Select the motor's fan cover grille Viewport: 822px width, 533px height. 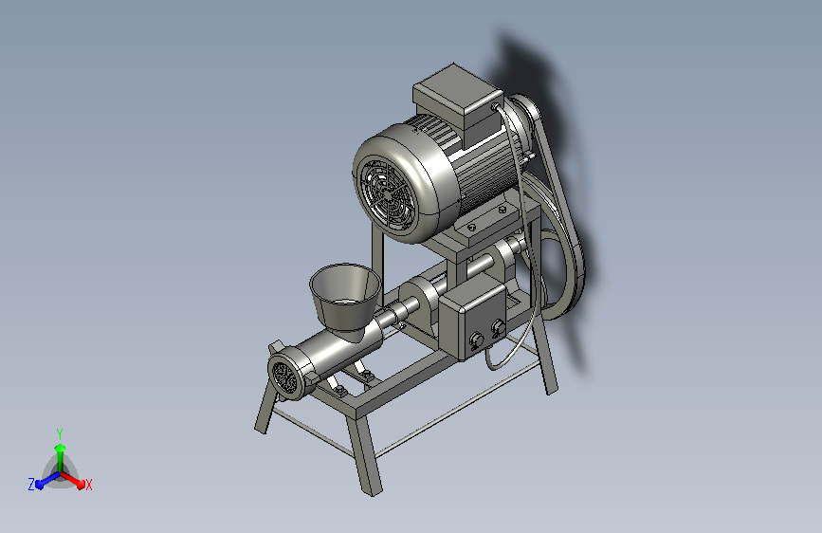387,194
